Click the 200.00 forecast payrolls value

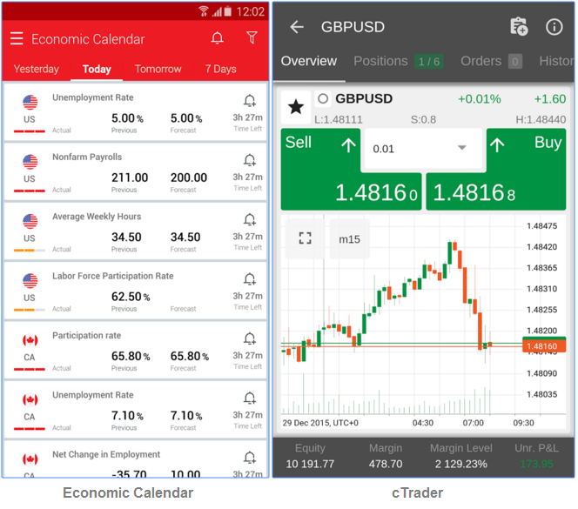click(189, 177)
